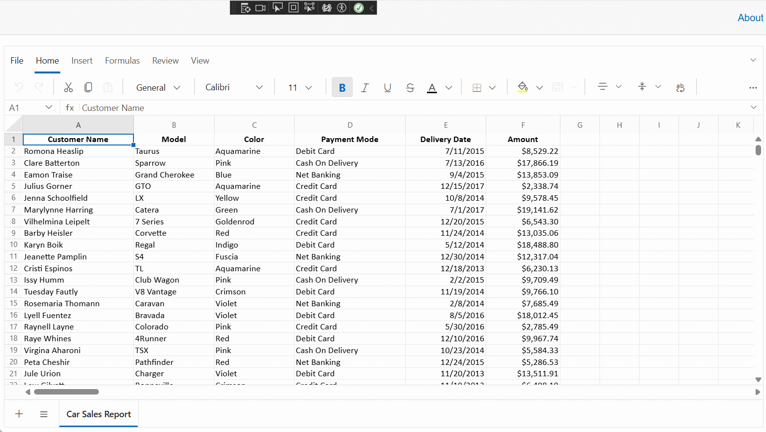Click the vertical align icon
This screenshot has height=432, width=766.
click(x=642, y=87)
